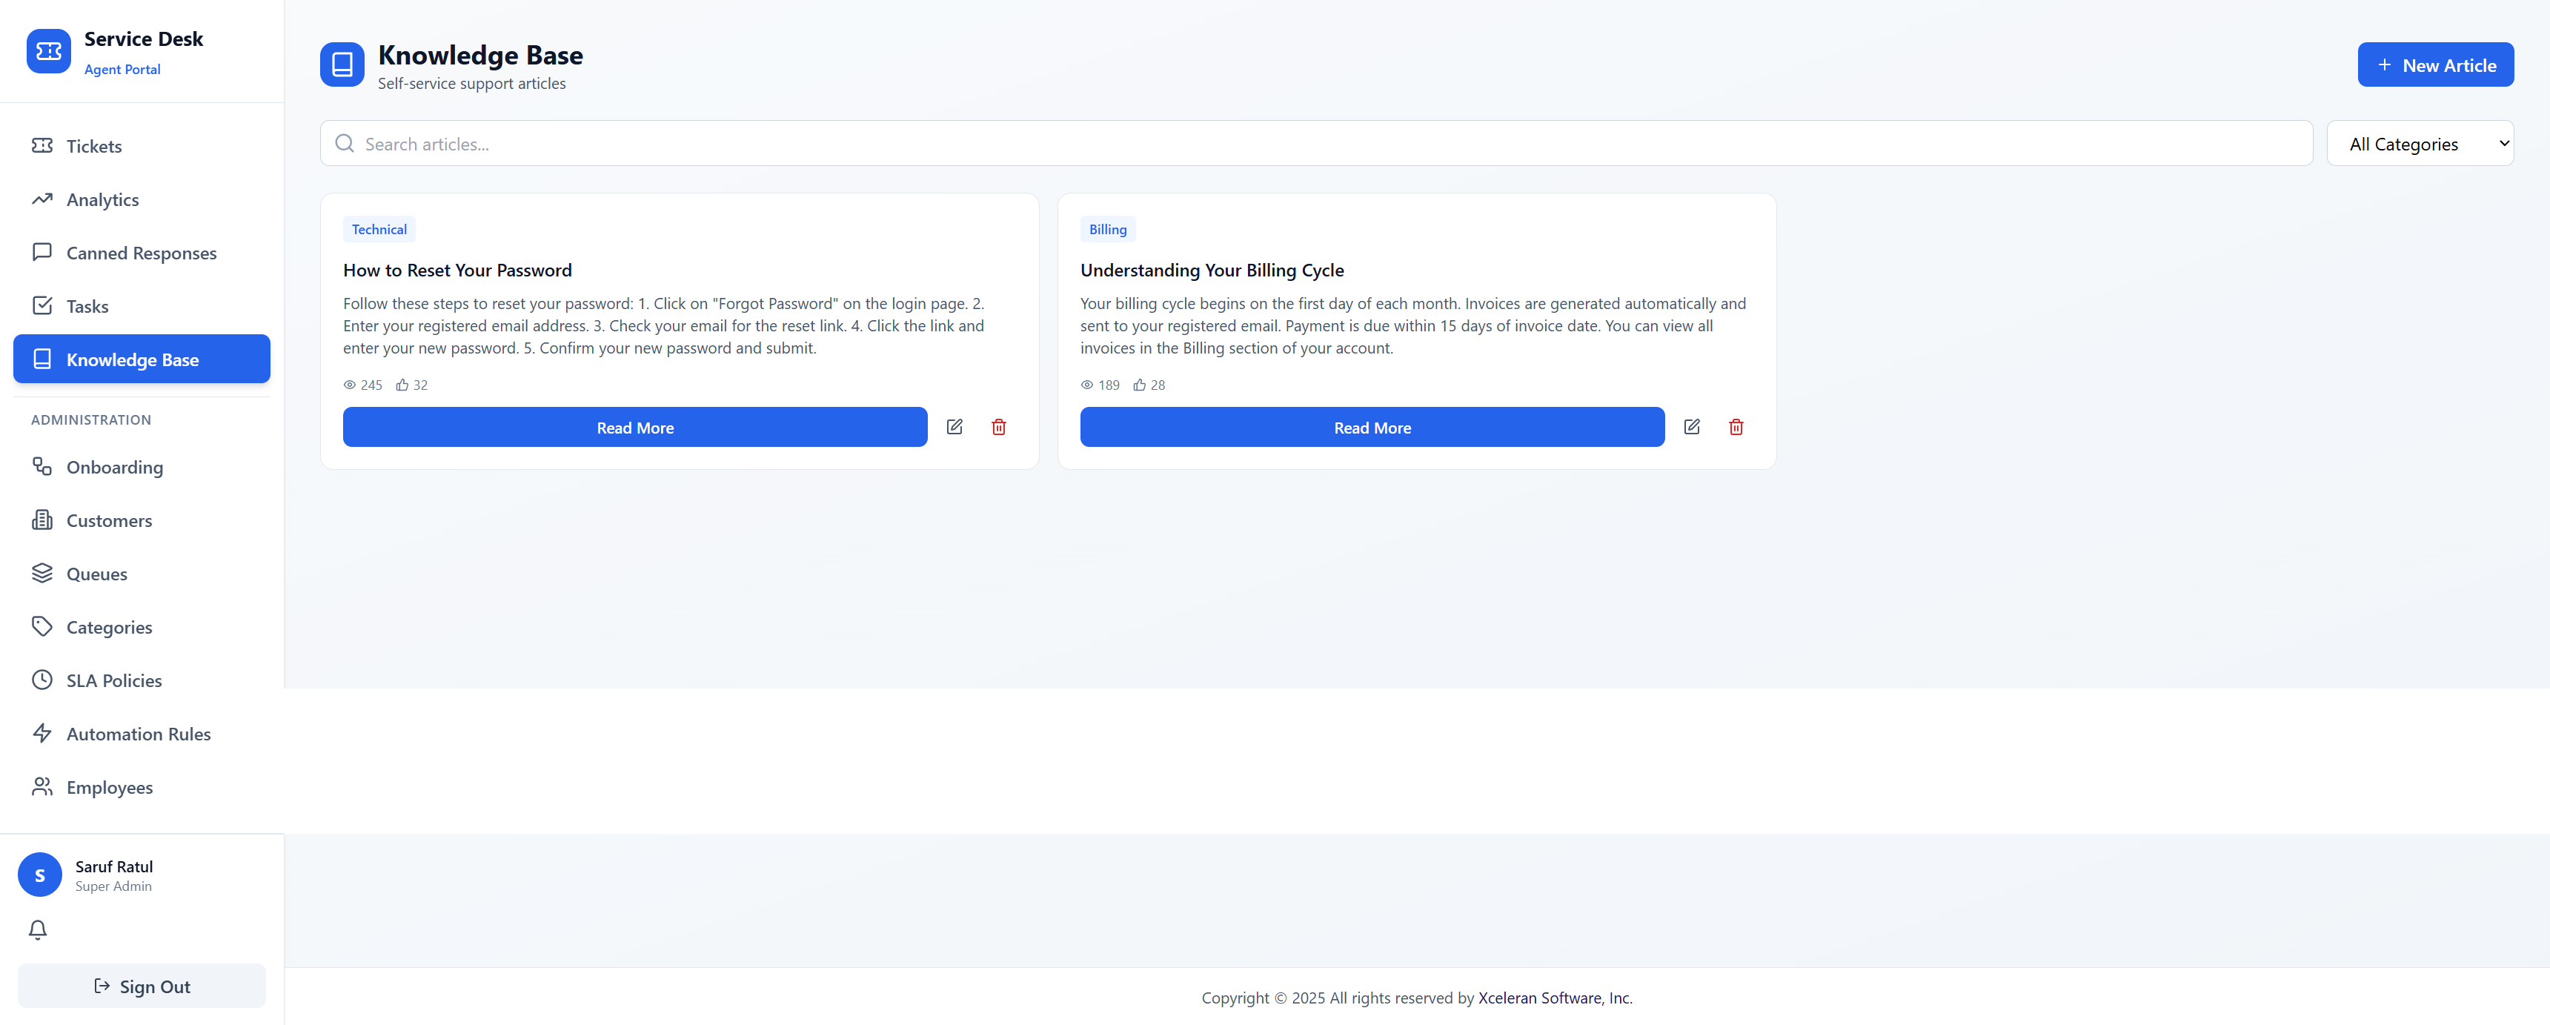
Task: Click edit icon on password reset article
Action: click(x=954, y=427)
